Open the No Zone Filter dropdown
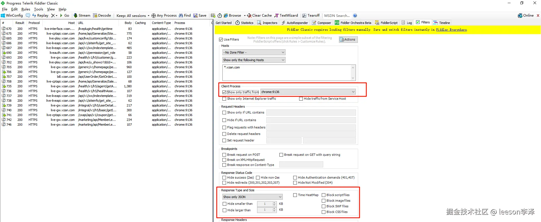 coord(254,52)
